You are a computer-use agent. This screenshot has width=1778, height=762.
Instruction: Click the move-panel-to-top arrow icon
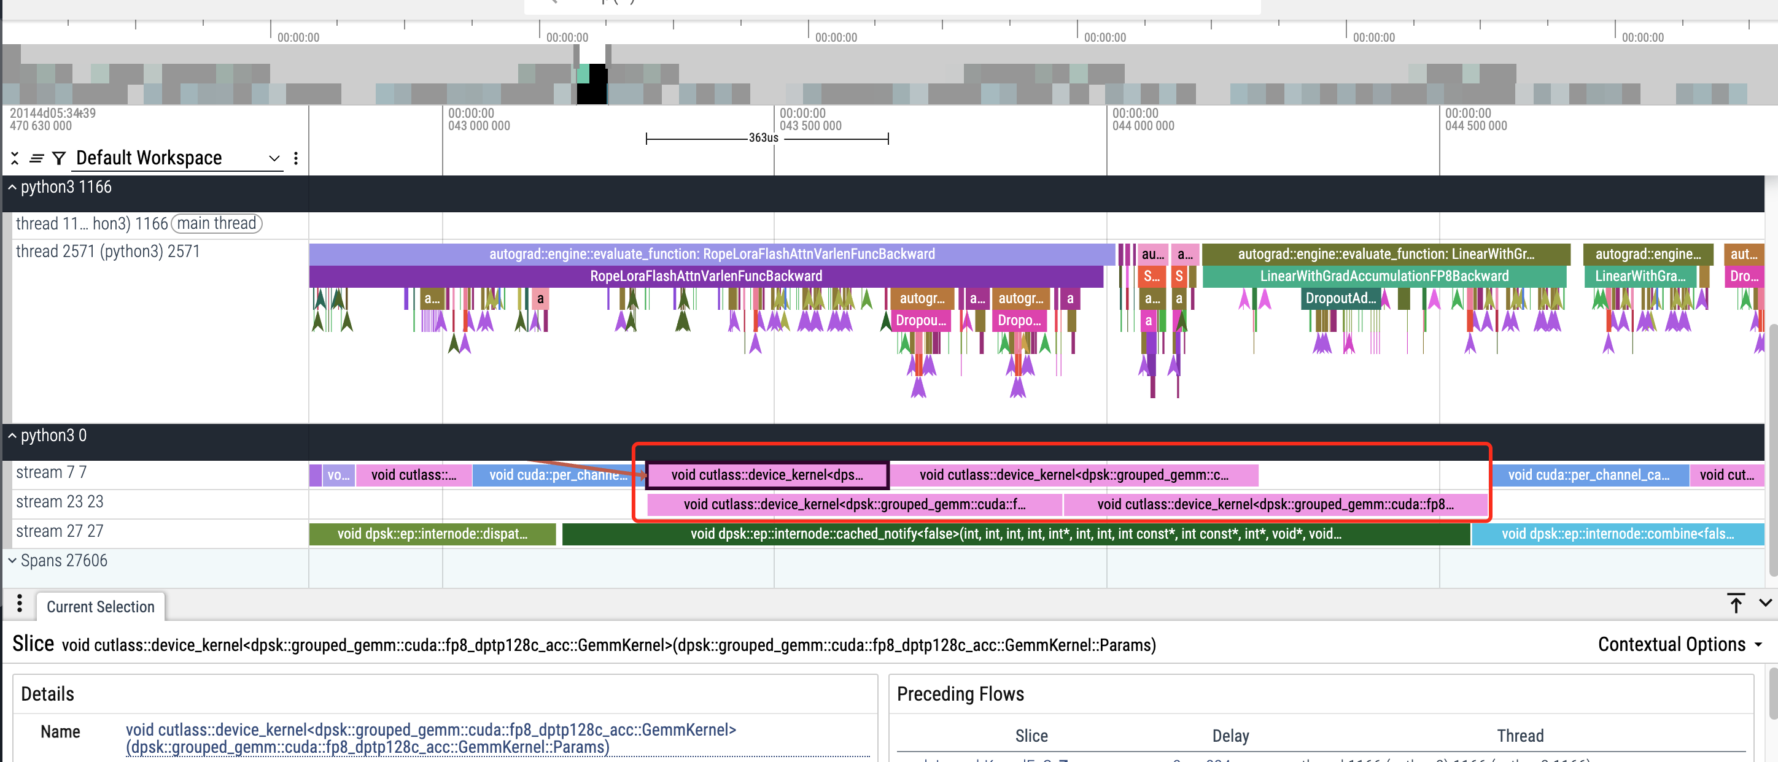click(x=1736, y=602)
